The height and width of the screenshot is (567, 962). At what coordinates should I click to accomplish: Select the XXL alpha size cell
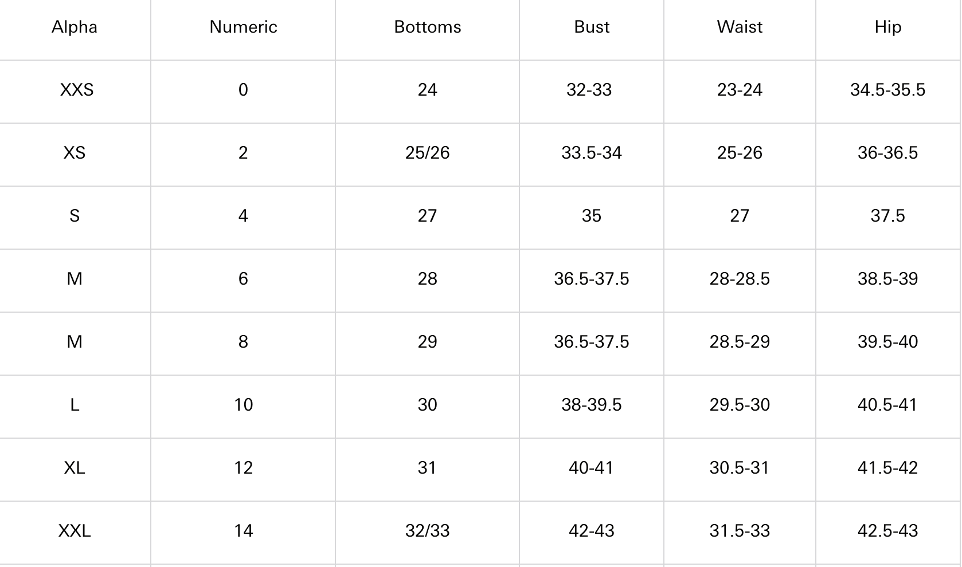[x=75, y=531]
